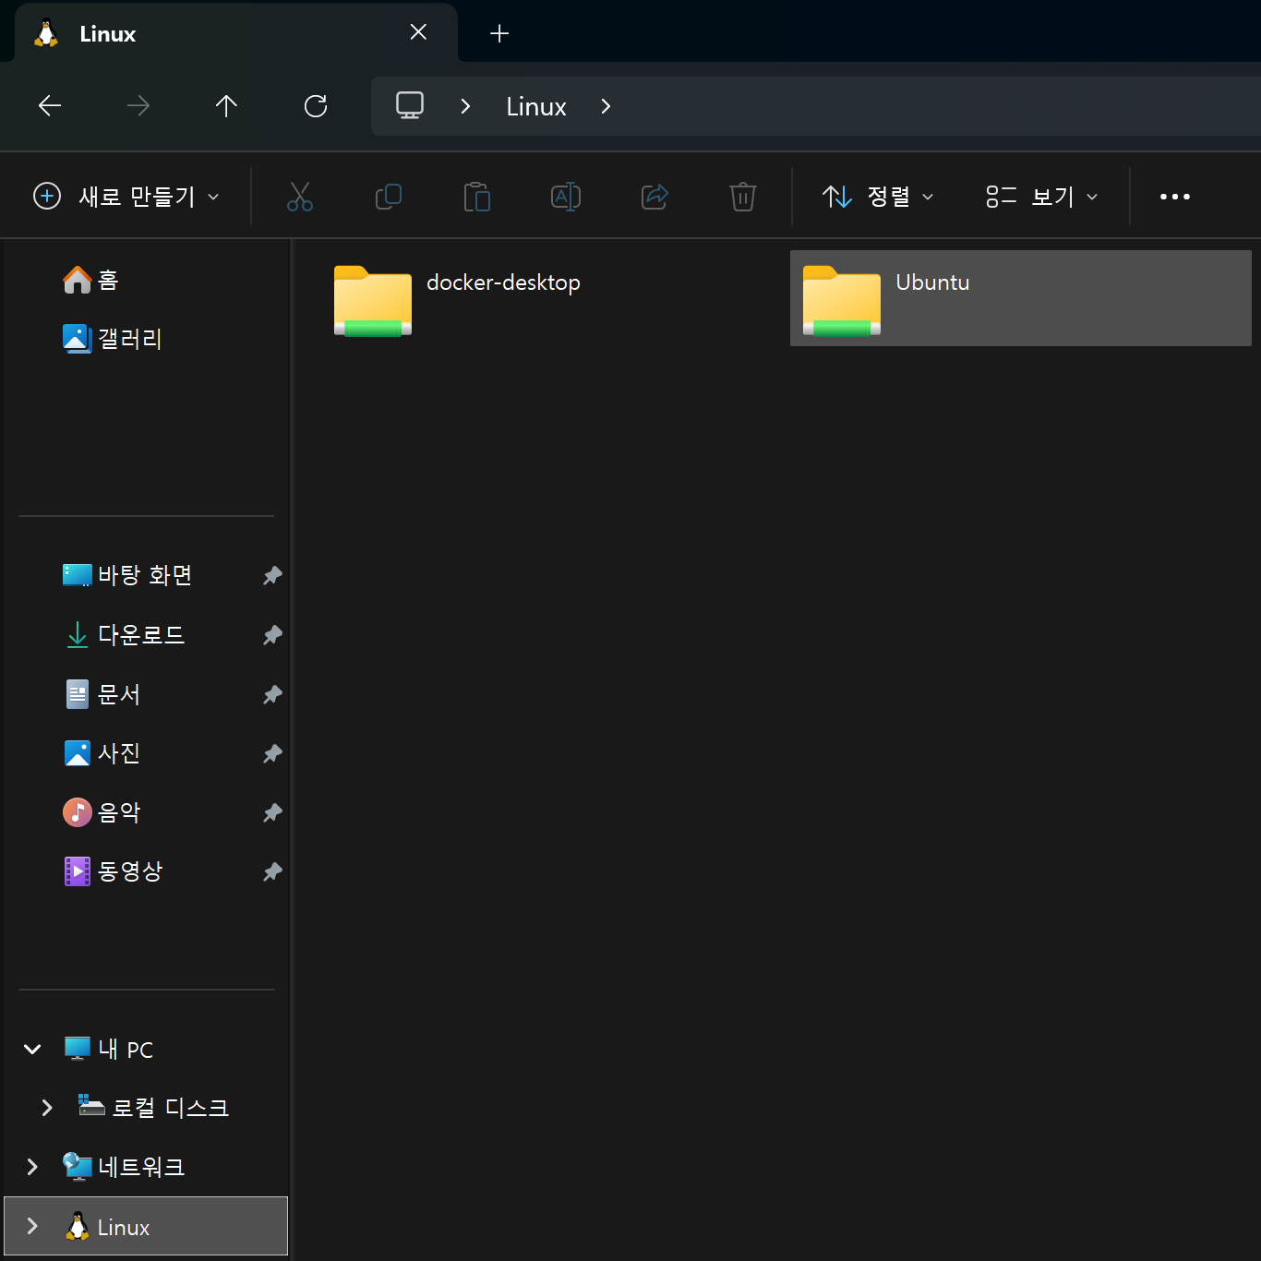Select the Linux tab title
This screenshot has width=1261, height=1261.
pos(108,34)
